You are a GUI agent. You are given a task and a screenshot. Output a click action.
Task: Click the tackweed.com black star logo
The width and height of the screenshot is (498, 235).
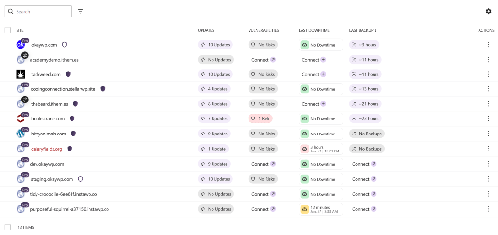tap(20, 74)
